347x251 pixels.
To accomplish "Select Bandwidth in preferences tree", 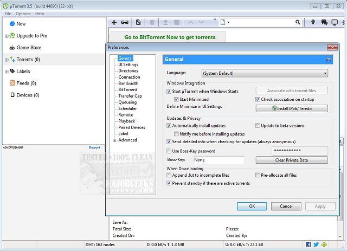I will [128, 83].
